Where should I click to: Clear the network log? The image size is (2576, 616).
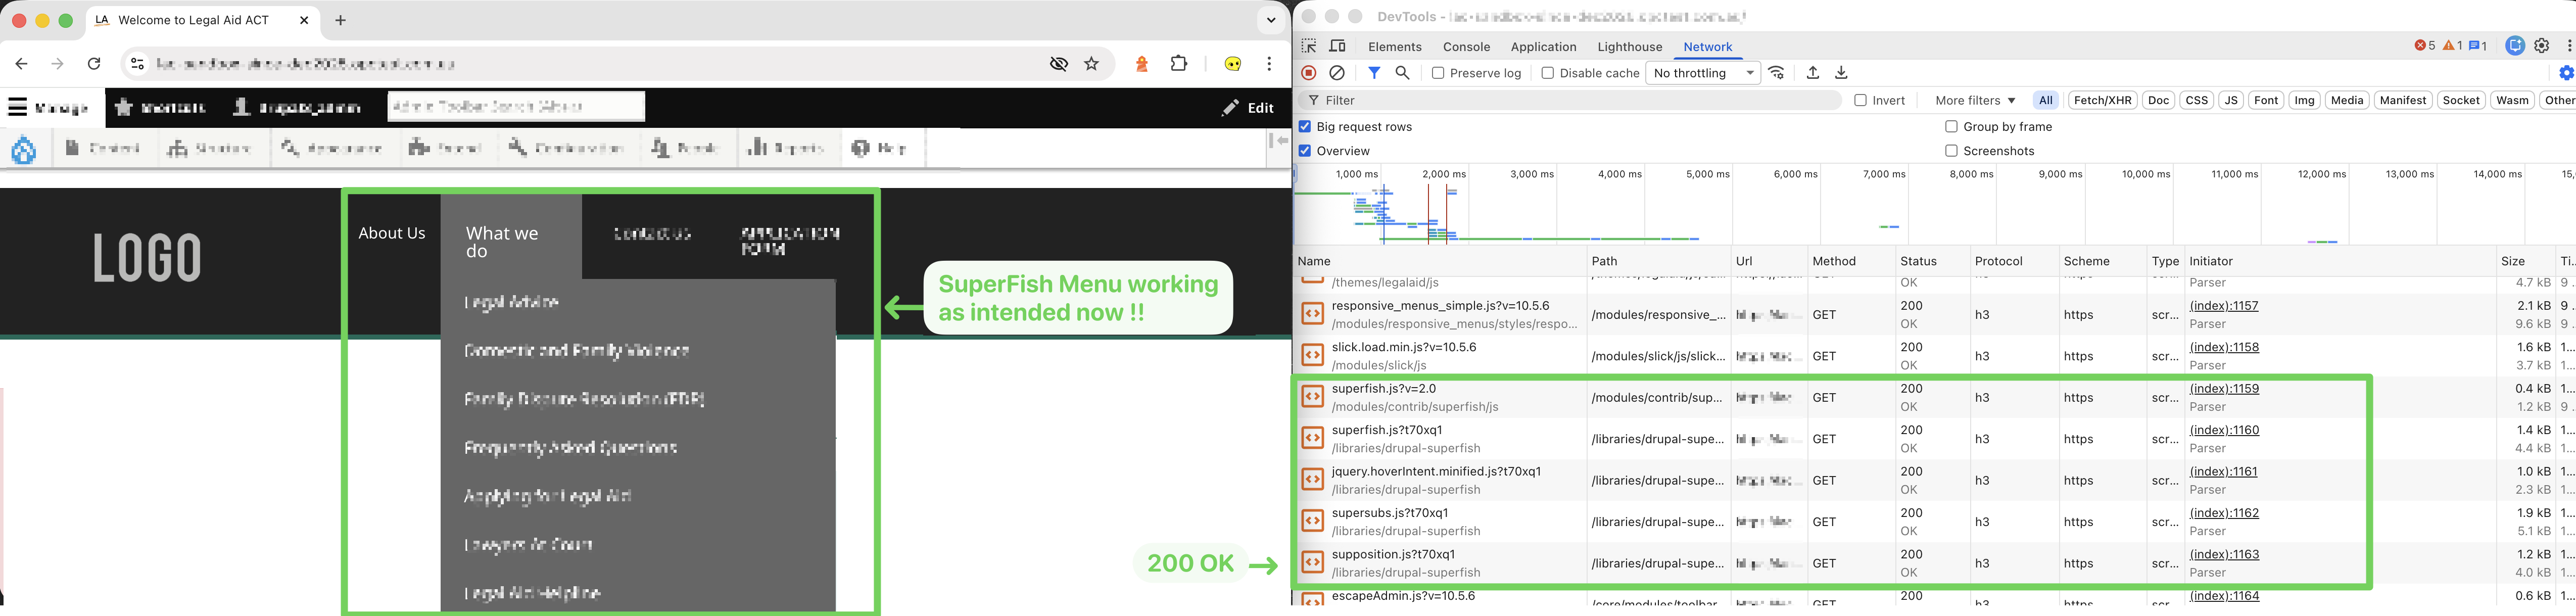1337,73
